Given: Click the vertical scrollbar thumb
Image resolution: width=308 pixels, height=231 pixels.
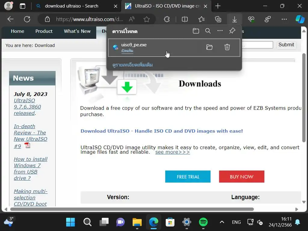Looking at the screenshot, I should [x=304, y=97].
